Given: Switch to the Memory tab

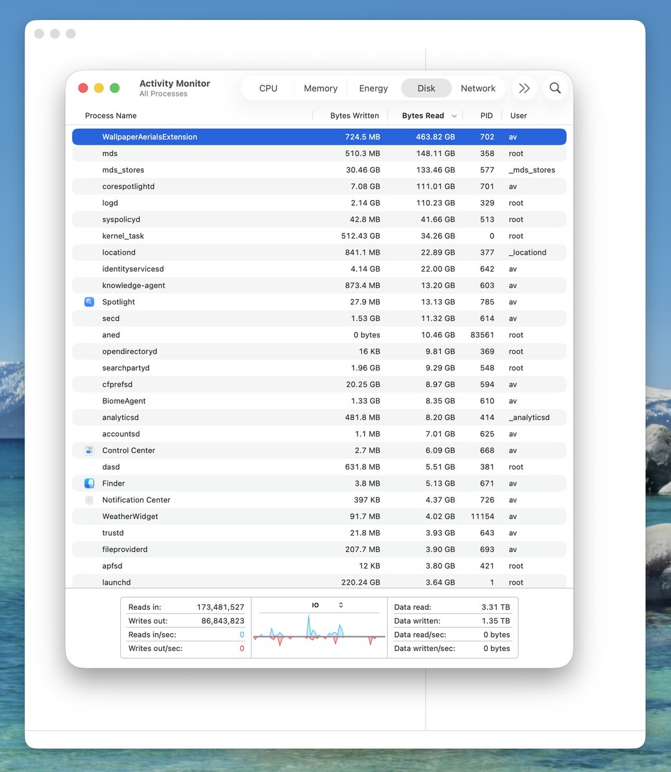Looking at the screenshot, I should (x=321, y=88).
